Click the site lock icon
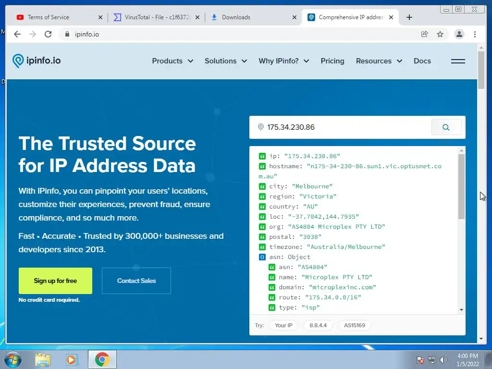This screenshot has width=492, height=369. pyautogui.click(x=67, y=34)
